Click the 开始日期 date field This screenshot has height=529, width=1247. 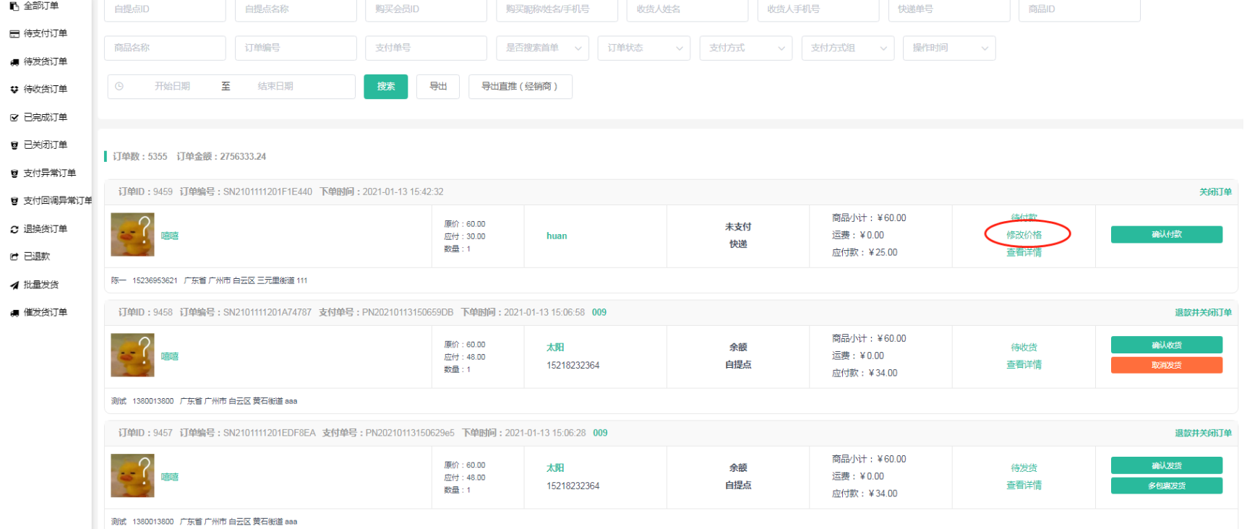pos(172,86)
